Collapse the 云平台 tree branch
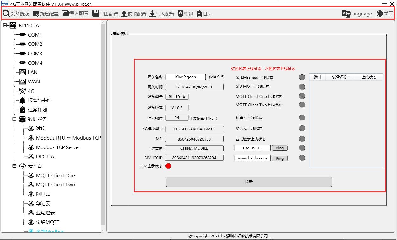397x240 pixels. tap(14, 166)
